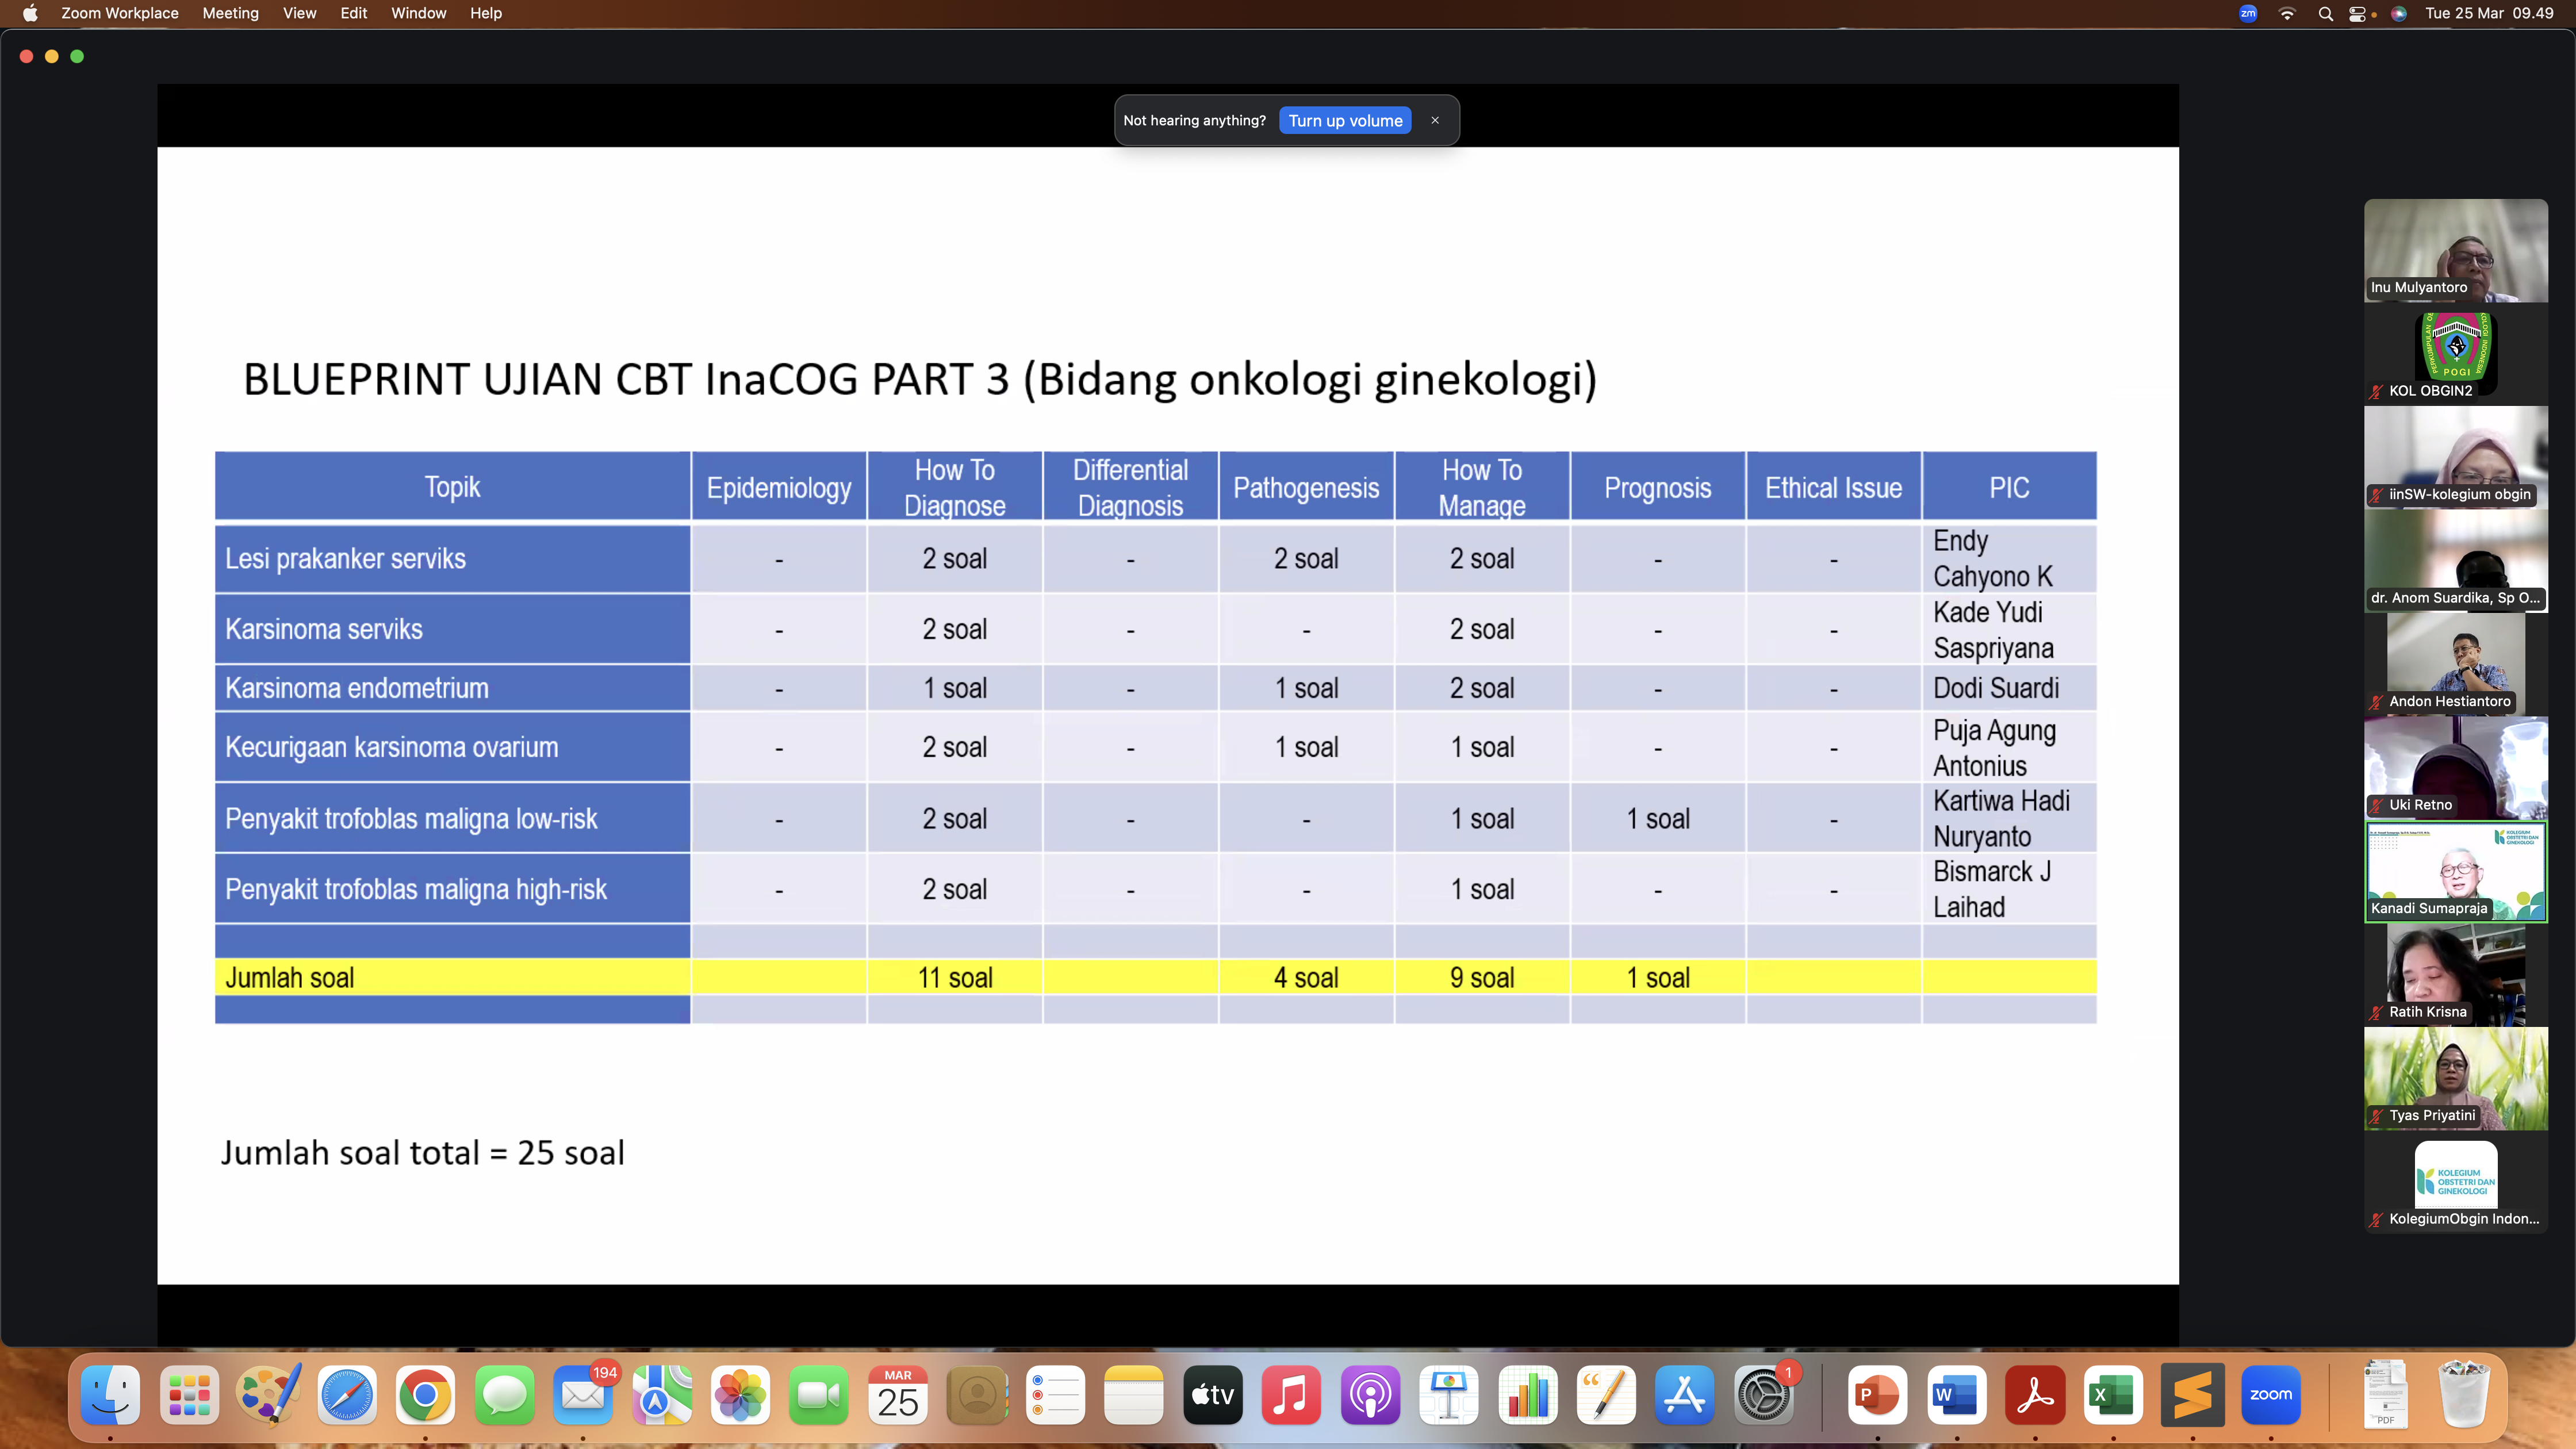Image resolution: width=2576 pixels, height=1449 pixels.
Task: Click the Zoom icon in the dock
Action: pos(2270,1394)
